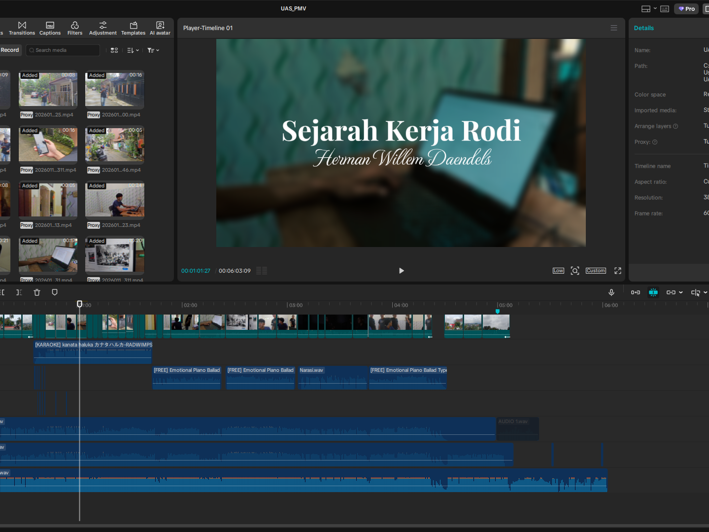Viewport: 709px width, 532px height.
Task: Start voiceover recording with the microphone icon
Action: [x=611, y=292]
